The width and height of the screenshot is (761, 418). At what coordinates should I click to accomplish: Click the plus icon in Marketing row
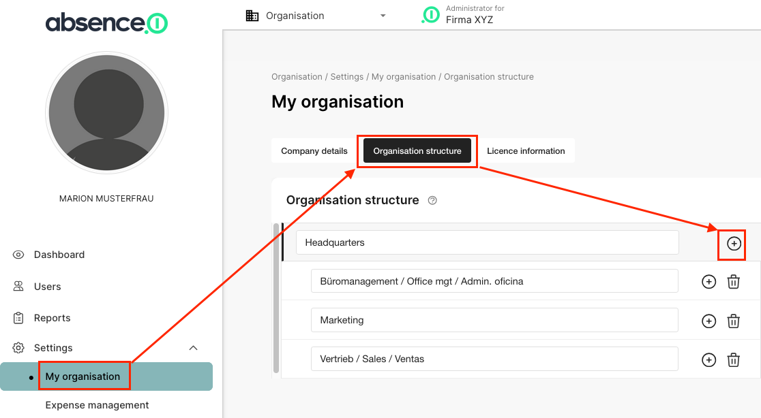point(708,321)
